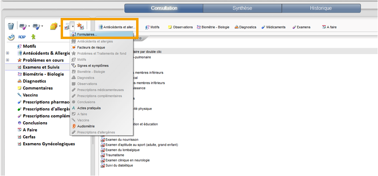Click Médicaments button in top toolbar
This screenshot has height=176, width=378.
(273, 27)
